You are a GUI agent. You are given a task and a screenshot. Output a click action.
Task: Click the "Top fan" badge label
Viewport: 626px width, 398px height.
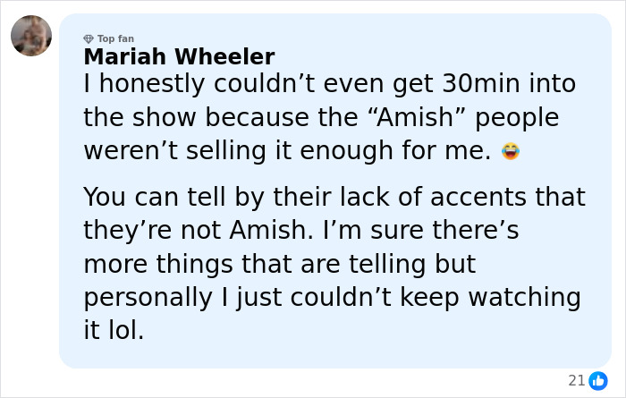click(x=114, y=38)
